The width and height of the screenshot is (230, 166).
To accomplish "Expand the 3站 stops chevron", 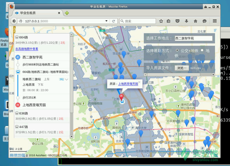I will click(x=66, y=79).
